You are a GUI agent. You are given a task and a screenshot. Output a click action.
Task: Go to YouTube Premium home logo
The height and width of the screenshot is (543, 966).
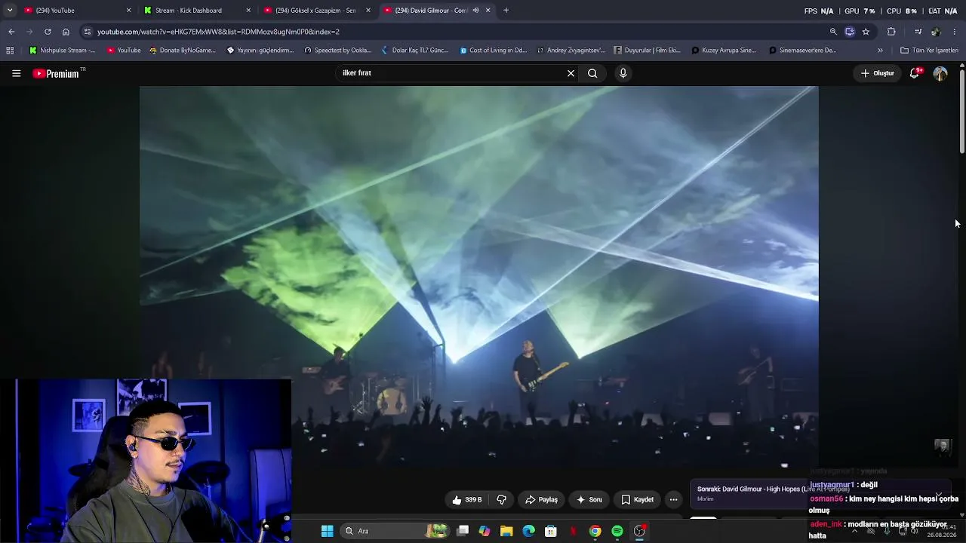click(x=56, y=73)
